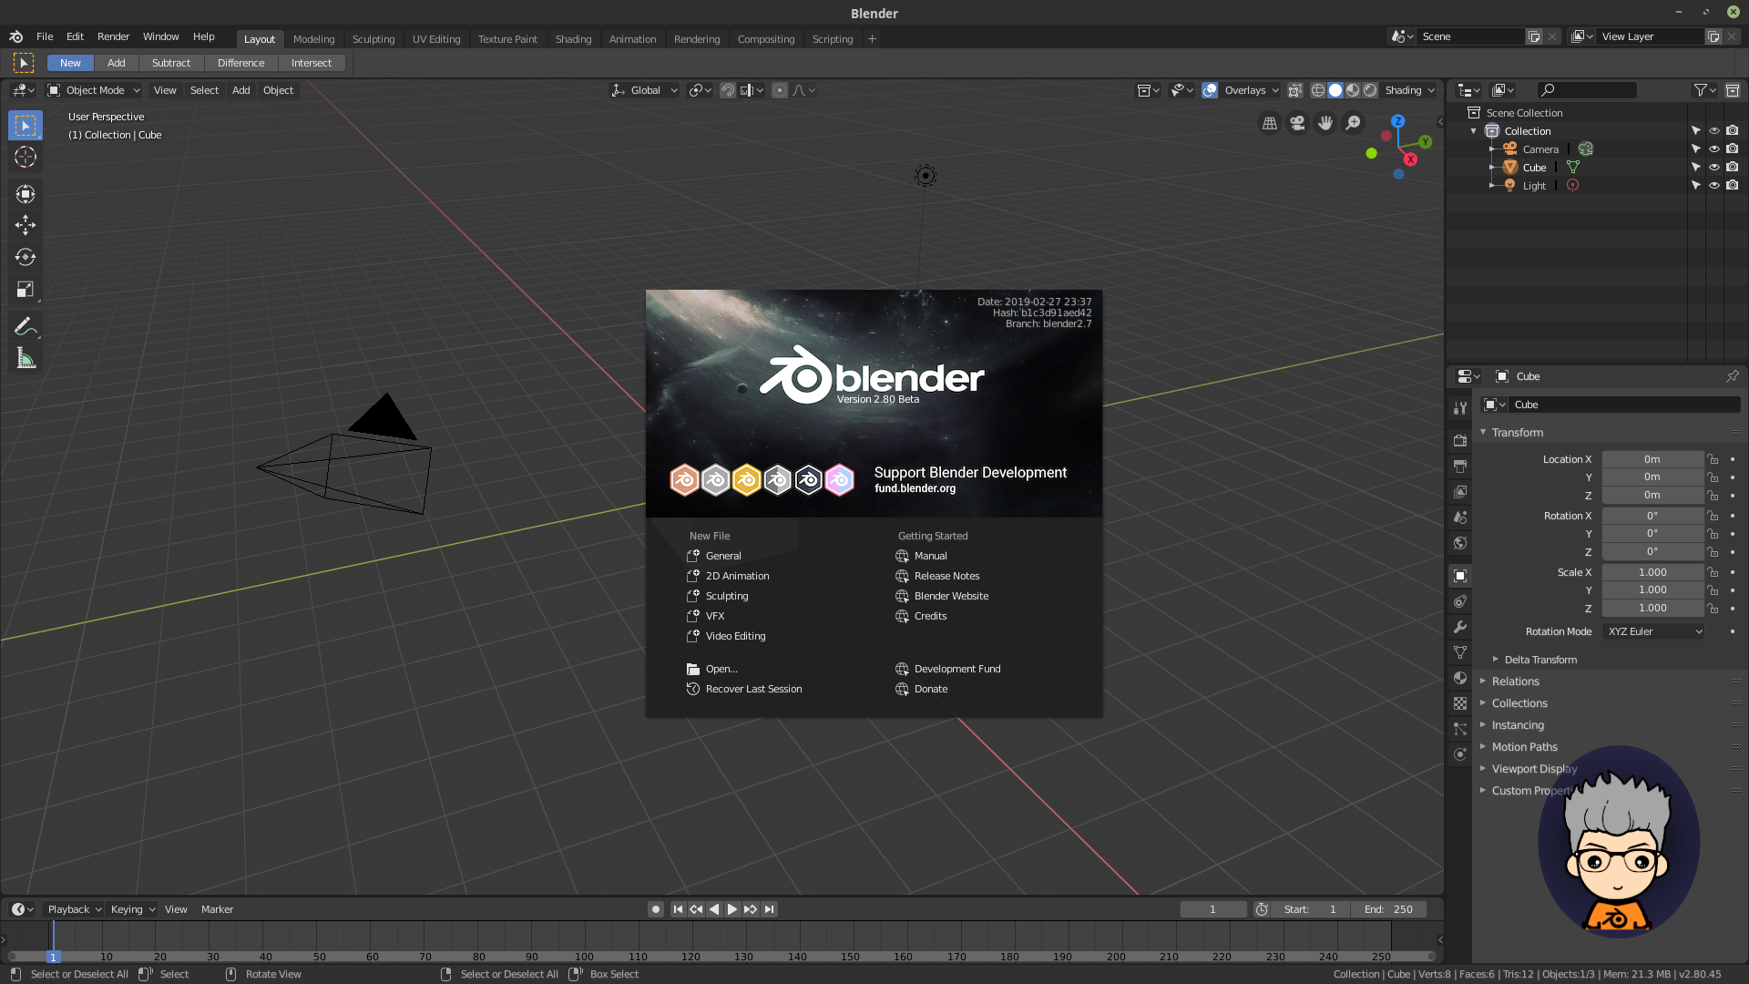Viewport: 1749px width, 984px height.
Task: Open the Material properties tab
Action: click(1460, 678)
